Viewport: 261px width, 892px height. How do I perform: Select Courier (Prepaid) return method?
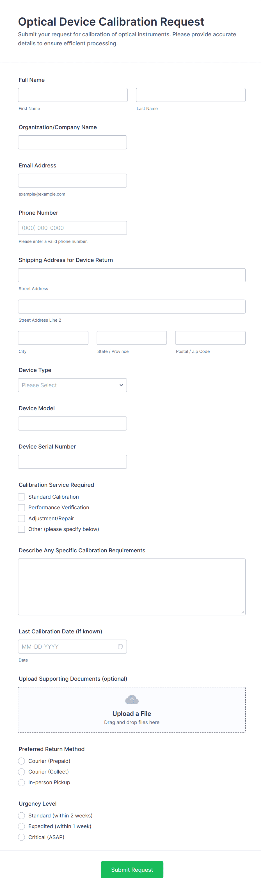(21, 761)
